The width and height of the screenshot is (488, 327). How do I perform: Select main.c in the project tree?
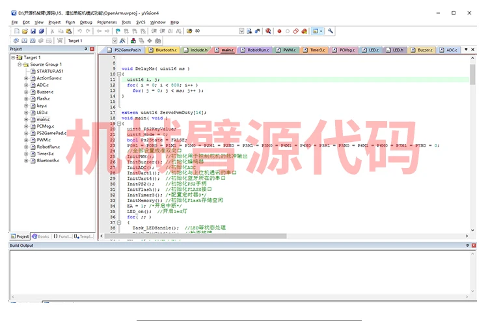pyautogui.click(x=43, y=119)
